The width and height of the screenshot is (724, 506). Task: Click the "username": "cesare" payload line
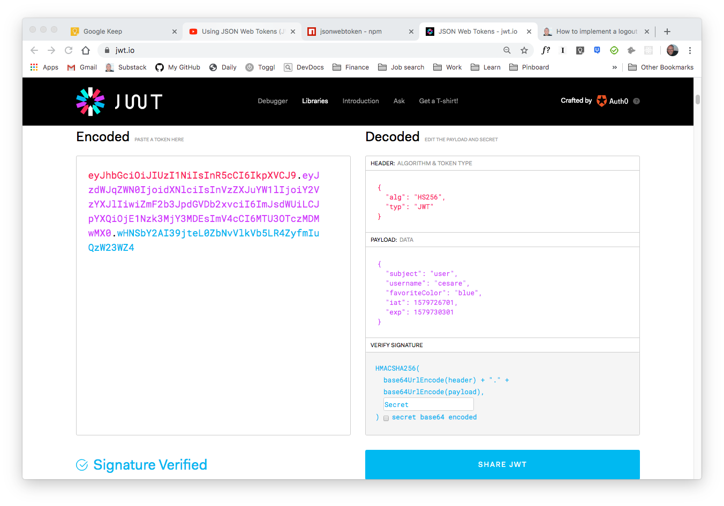pyautogui.click(x=427, y=283)
